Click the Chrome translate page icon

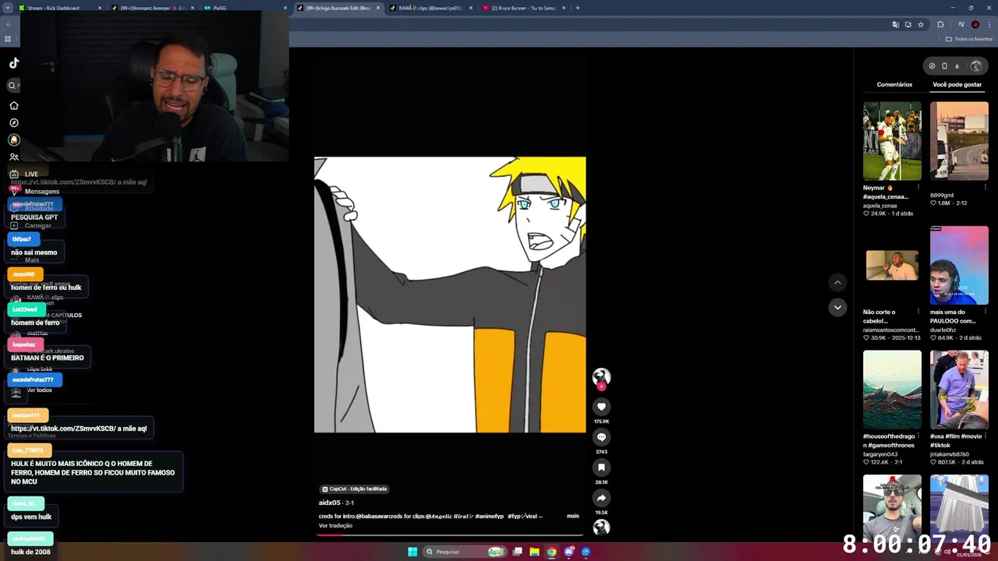coord(895,24)
